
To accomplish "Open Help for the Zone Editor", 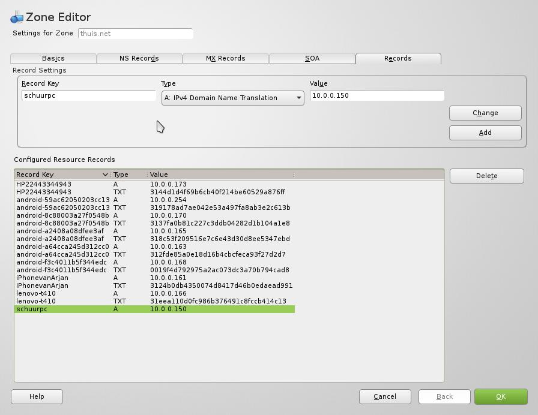I will point(37,396).
